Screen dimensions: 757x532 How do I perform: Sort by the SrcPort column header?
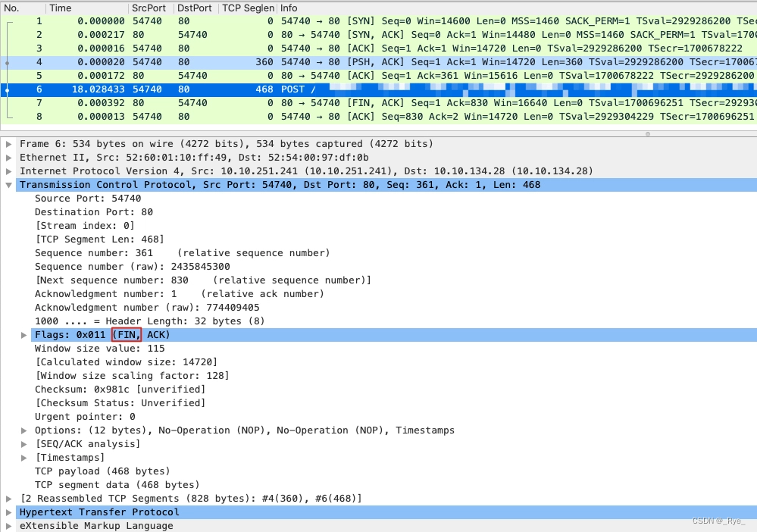coord(151,8)
